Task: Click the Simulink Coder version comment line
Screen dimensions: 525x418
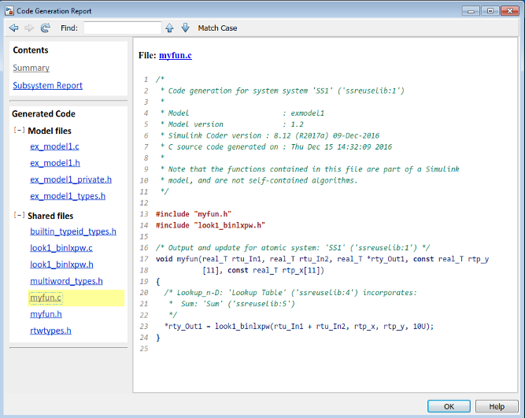Action: [270, 135]
